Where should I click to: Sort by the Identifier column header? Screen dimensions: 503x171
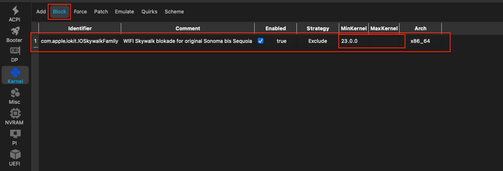pyautogui.click(x=80, y=29)
